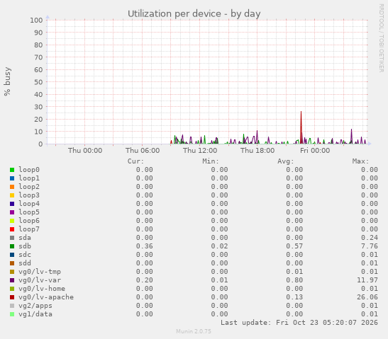Screen dimensions: 388x339
Task: Click the Max: column header
Action: [360, 161]
